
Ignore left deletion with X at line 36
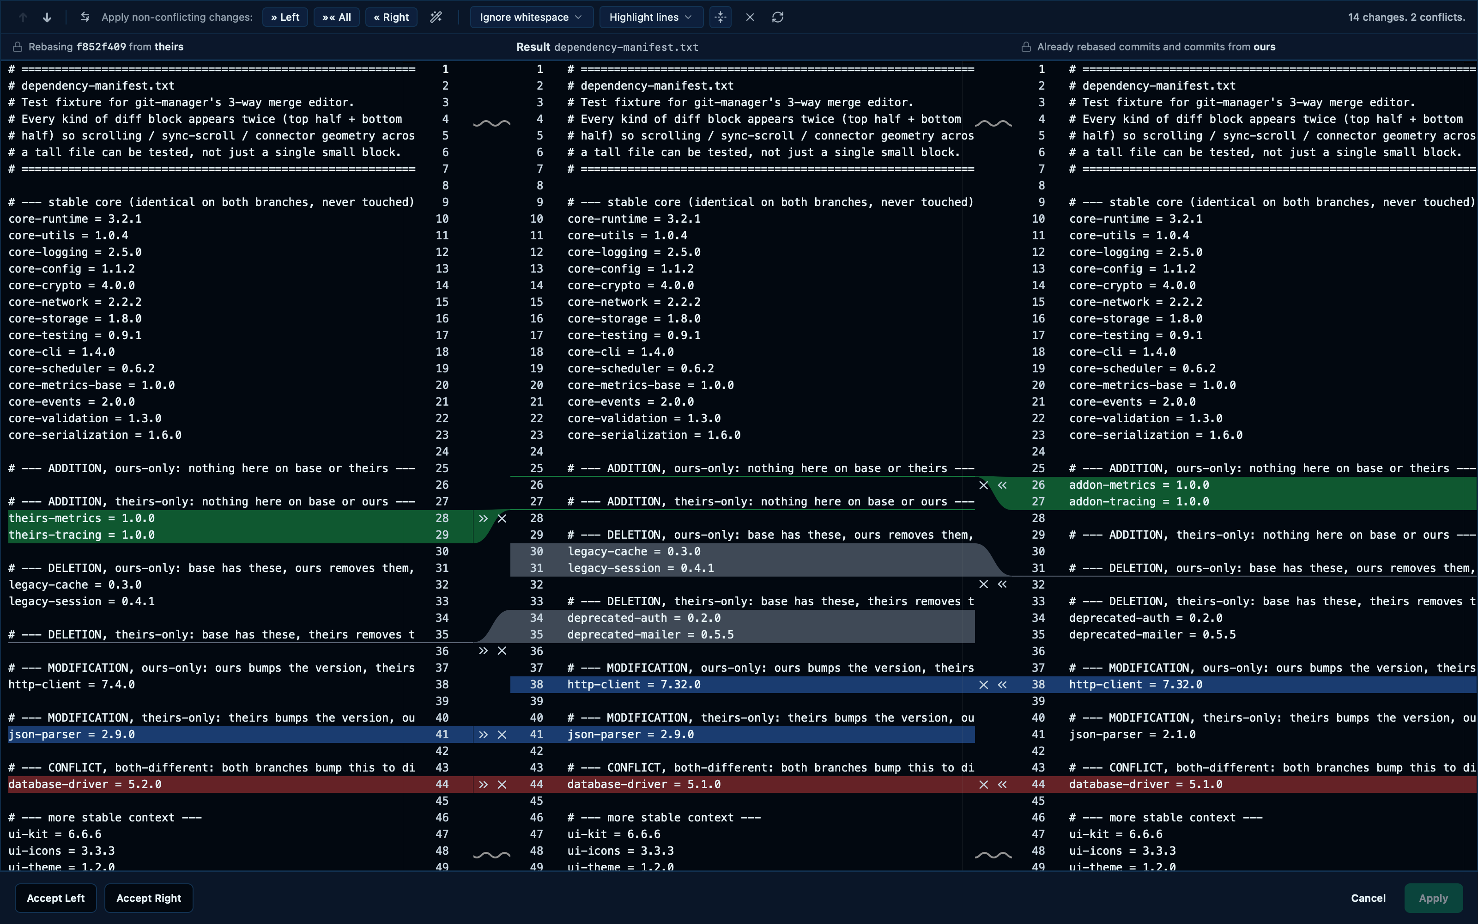coord(502,651)
